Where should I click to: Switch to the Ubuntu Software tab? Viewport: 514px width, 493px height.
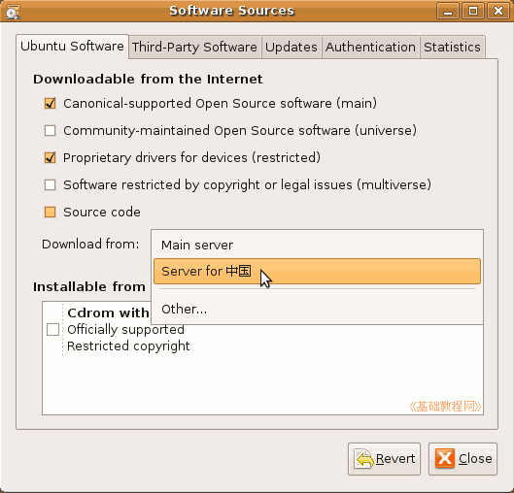coord(72,47)
